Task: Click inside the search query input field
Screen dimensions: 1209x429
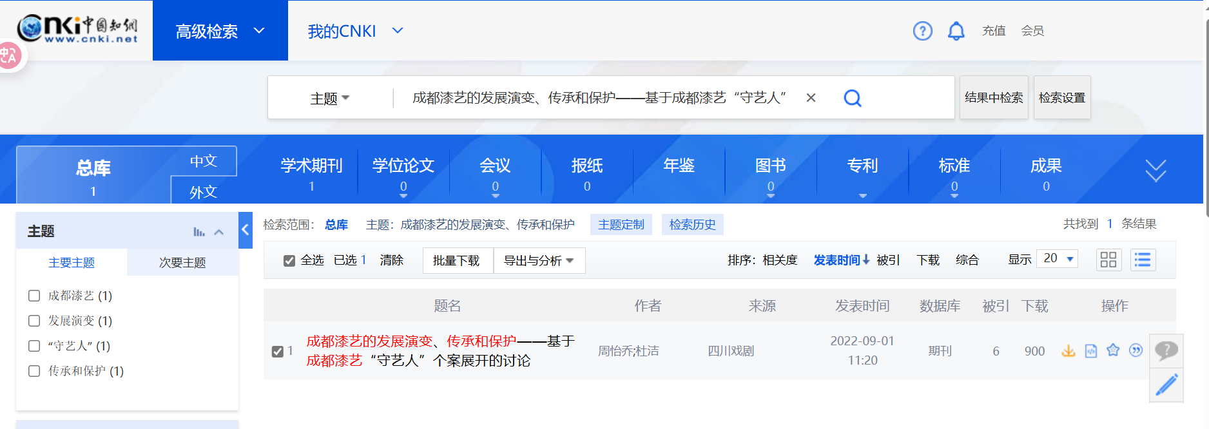Action: 599,98
